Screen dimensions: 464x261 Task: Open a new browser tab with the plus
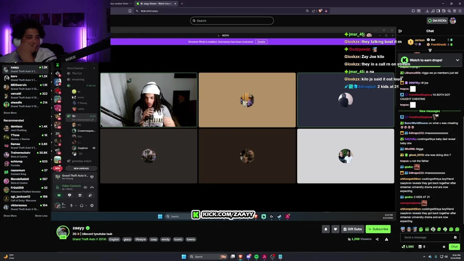[x=182, y=4]
